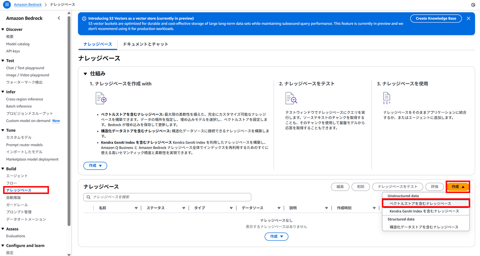Sort by the タイプ column arrow

click(x=231, y=208)
